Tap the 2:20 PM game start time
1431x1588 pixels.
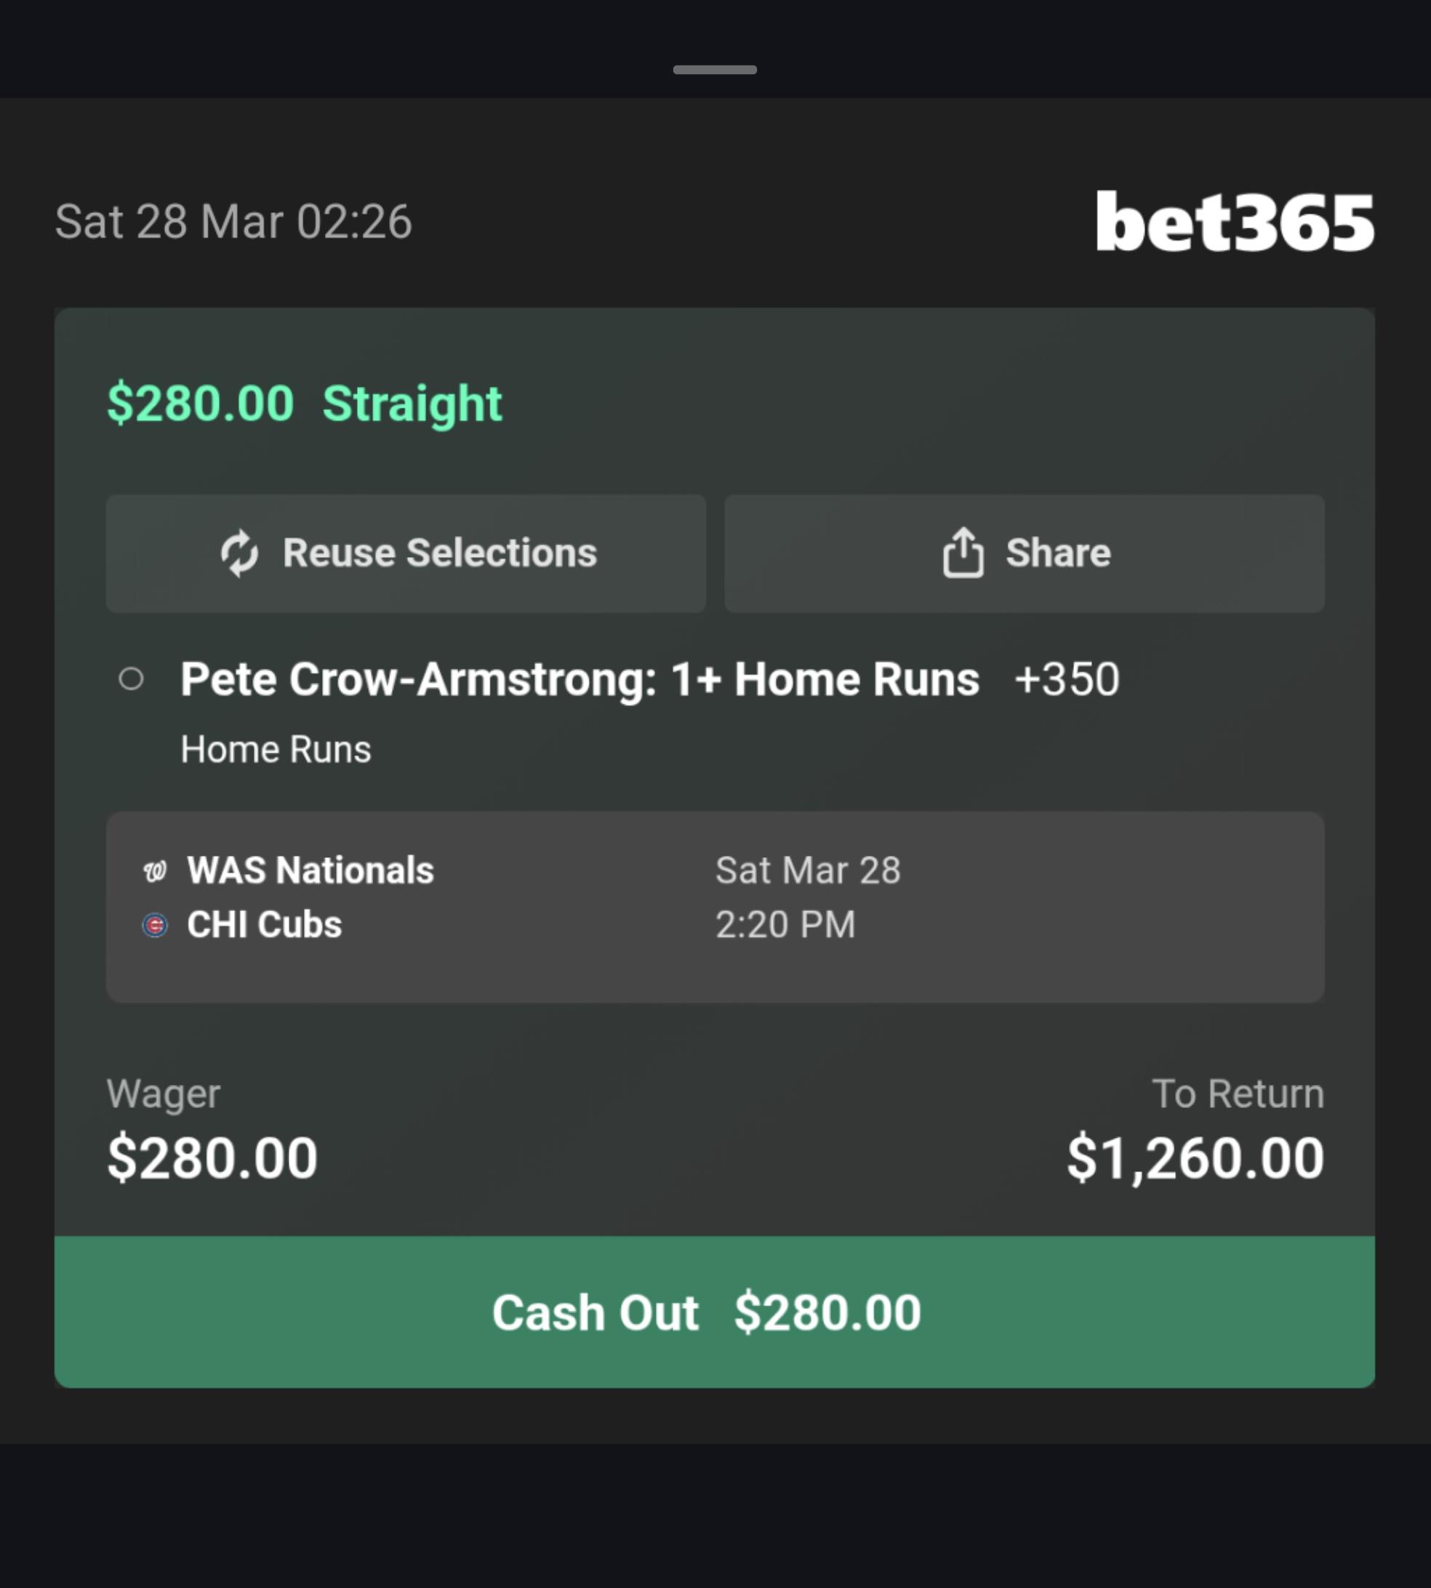click(785, 924)
